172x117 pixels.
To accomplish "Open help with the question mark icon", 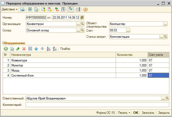I will coord(85,9).
